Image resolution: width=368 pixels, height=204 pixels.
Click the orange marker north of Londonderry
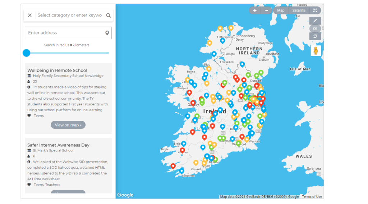pyautogui.click(x=231, y=28)
